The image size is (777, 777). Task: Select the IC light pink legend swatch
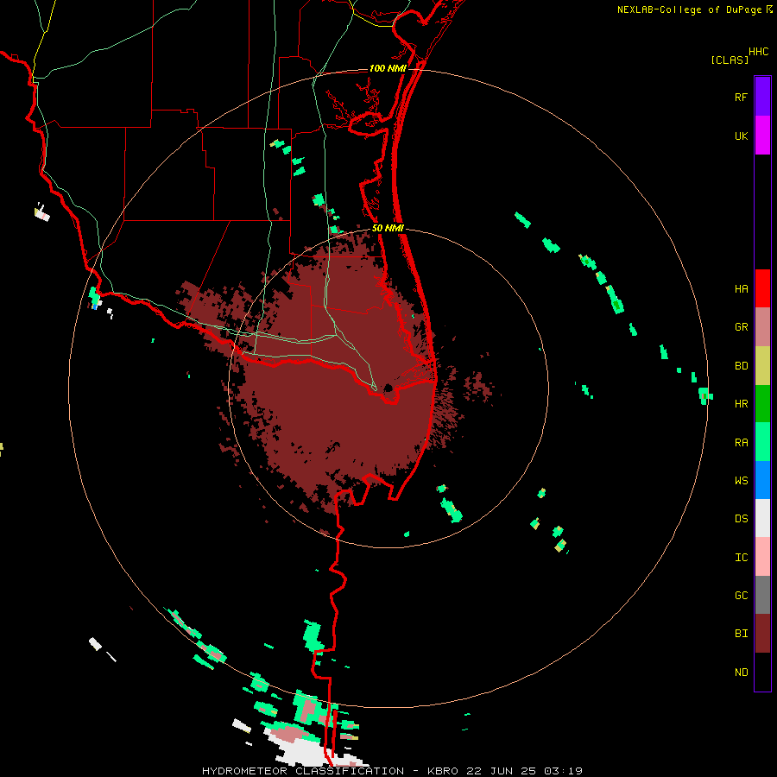tap(762, 557)
